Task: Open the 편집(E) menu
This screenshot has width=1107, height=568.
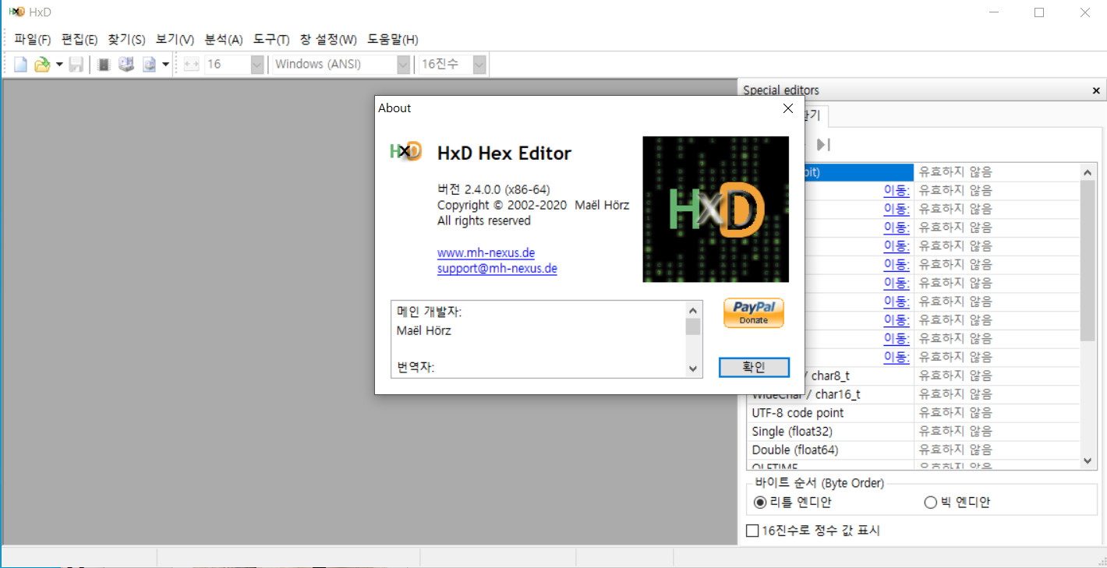Action: point(80,40)
